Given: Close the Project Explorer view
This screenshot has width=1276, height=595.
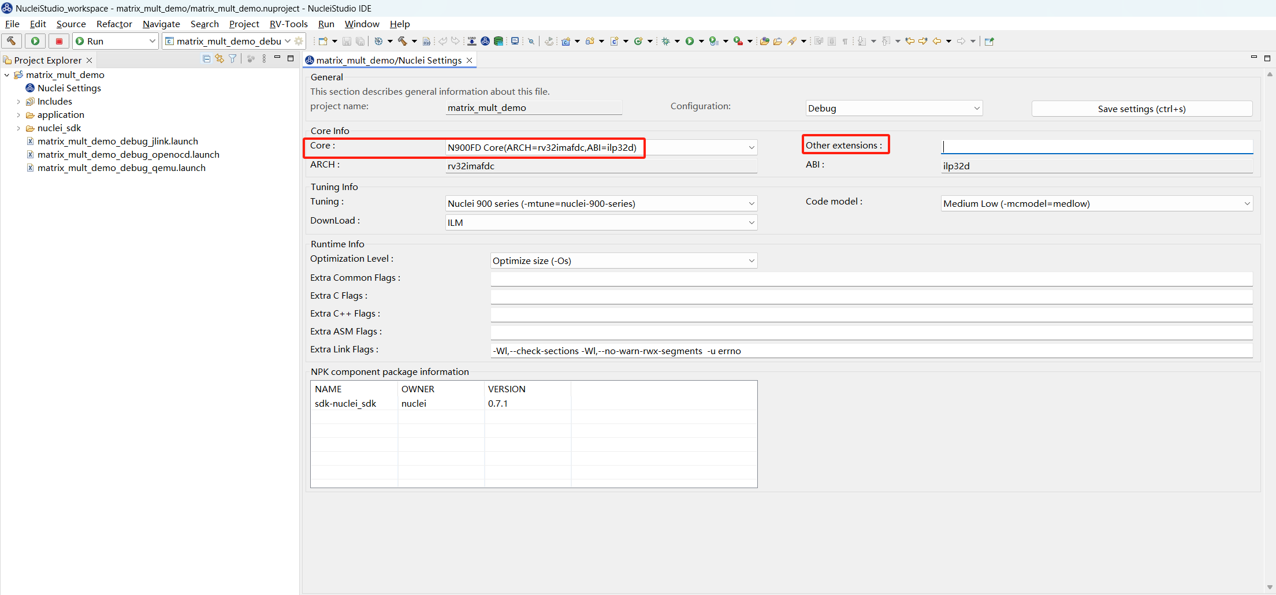Looking at the screenshot, I should pos(89,60).
